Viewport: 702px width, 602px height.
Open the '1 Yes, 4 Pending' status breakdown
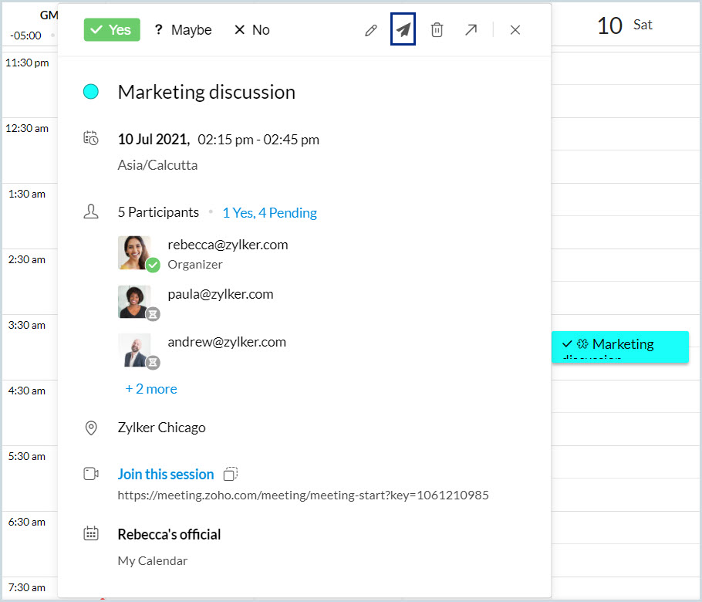[x=269, y=213]
